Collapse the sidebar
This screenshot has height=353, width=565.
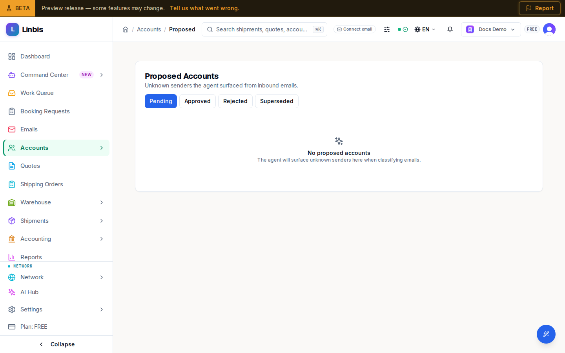pyautogui.click(x=56, y=344)
